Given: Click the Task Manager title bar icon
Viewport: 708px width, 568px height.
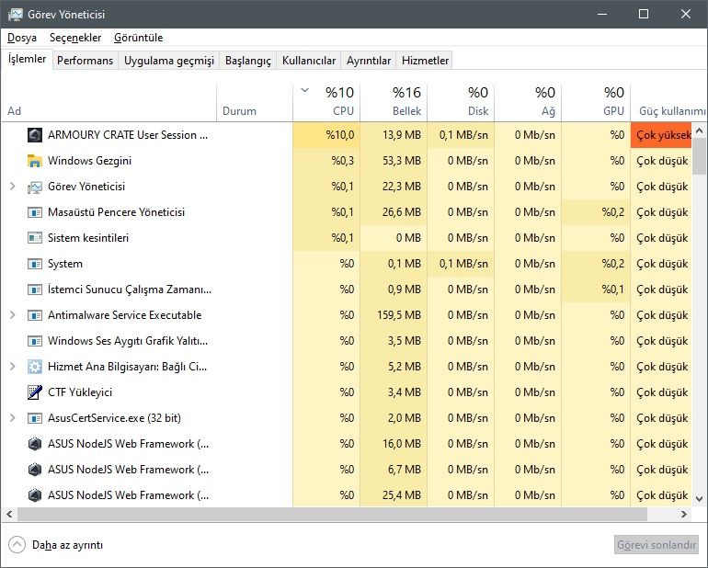Looking at the screenshot, I should (x=16, y=14).
